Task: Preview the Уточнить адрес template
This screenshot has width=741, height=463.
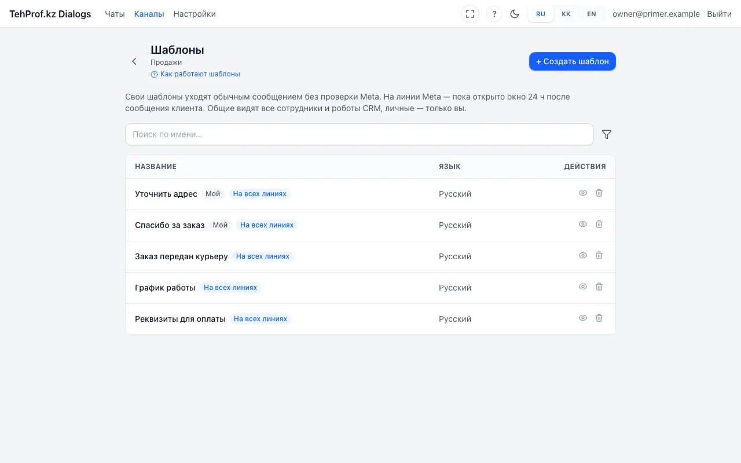Action: click(x=583, y=193)
